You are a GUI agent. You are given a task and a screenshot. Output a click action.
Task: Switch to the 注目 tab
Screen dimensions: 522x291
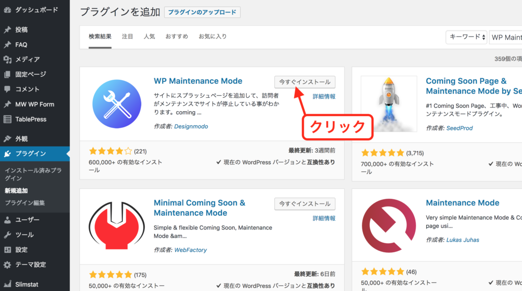[127, 37]
